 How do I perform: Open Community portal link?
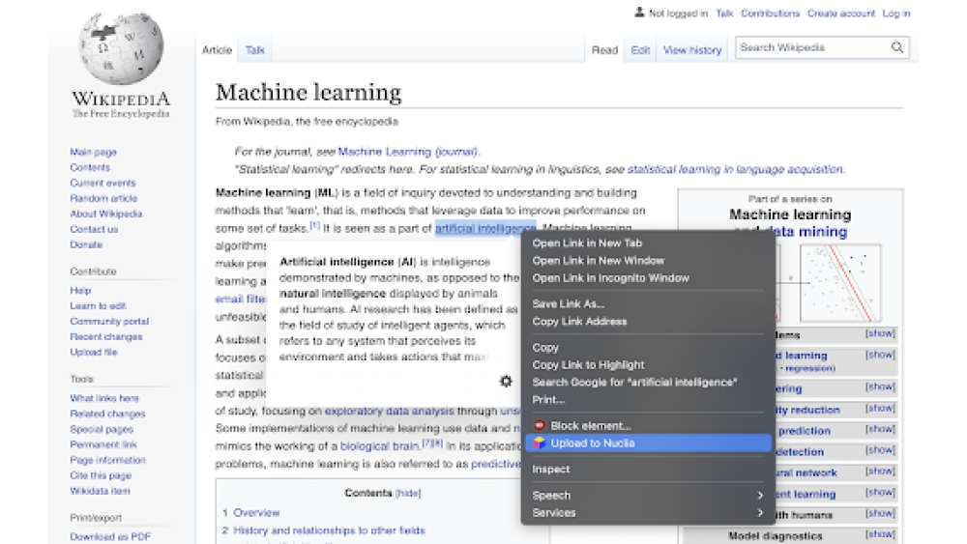(109, 322)
